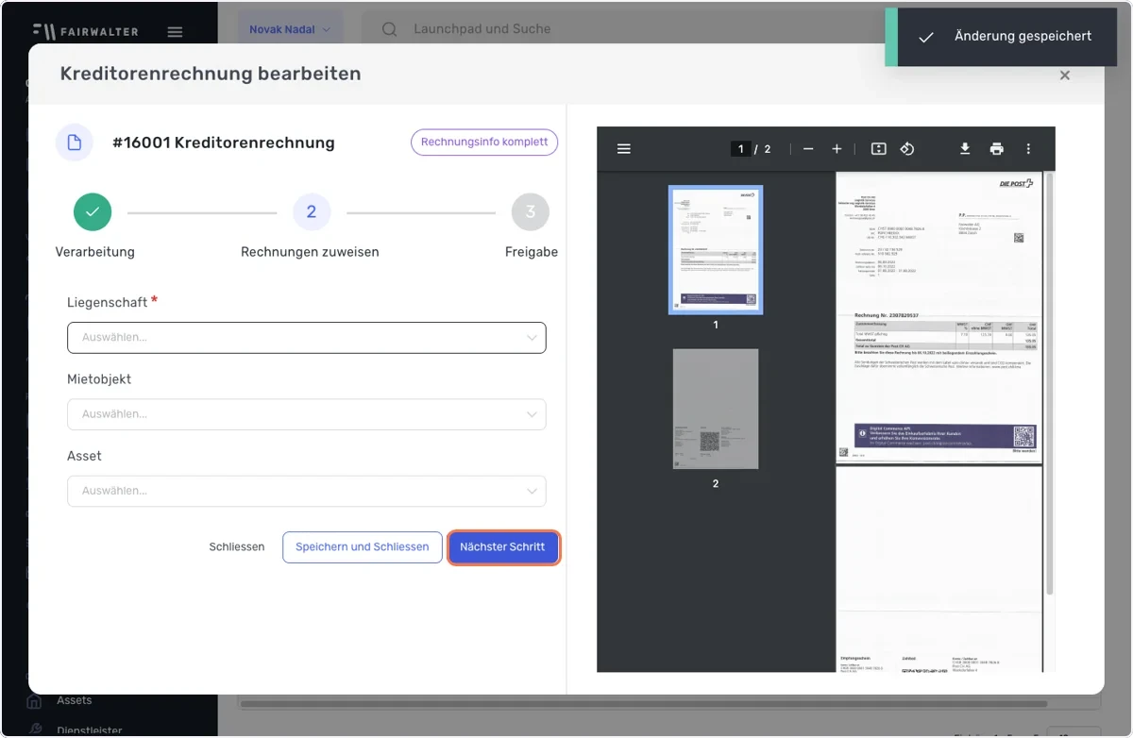Go to step 2 Rechnungen zuweisen
The image size is (1133, 738).
click(x=311, y=212)
